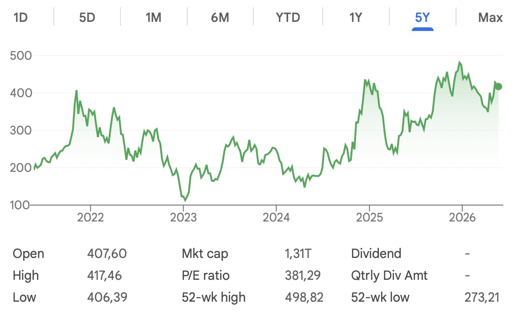Viewport: 514px width, 319px height.
Task: Click the Mkt cap label
Action: (205, 254)
